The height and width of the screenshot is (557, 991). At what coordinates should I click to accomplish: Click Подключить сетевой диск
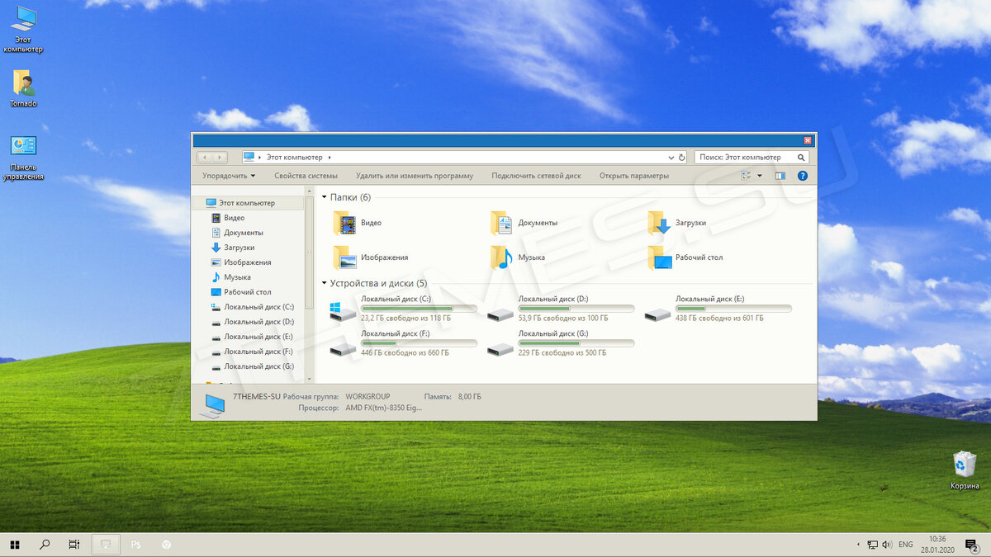tap(536, 176)
